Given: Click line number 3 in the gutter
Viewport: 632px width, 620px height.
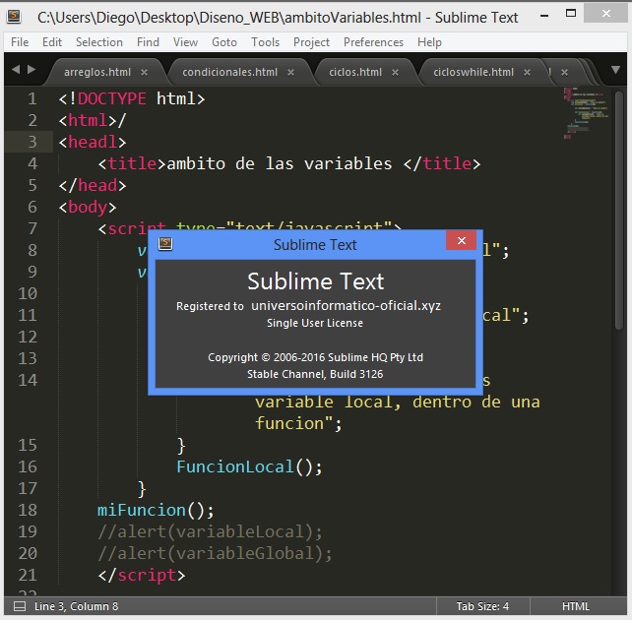Looking at the screenshot, I should click(32, 142).
